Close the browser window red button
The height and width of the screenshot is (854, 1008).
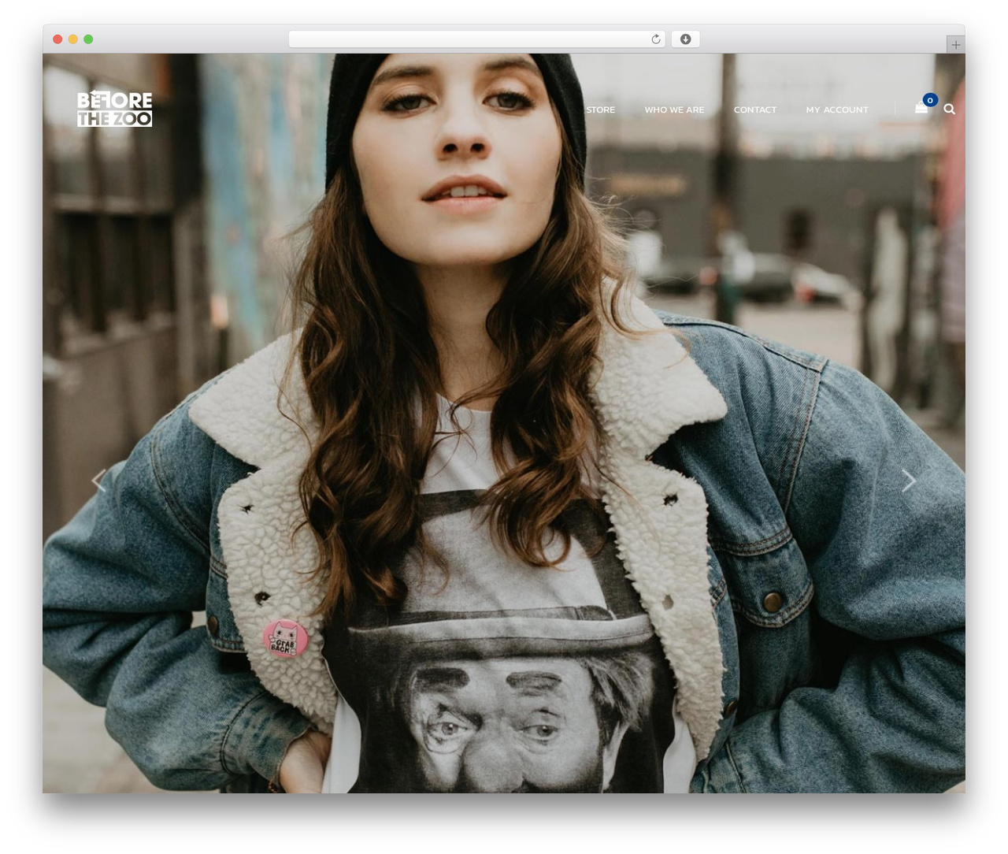(57, 39)
